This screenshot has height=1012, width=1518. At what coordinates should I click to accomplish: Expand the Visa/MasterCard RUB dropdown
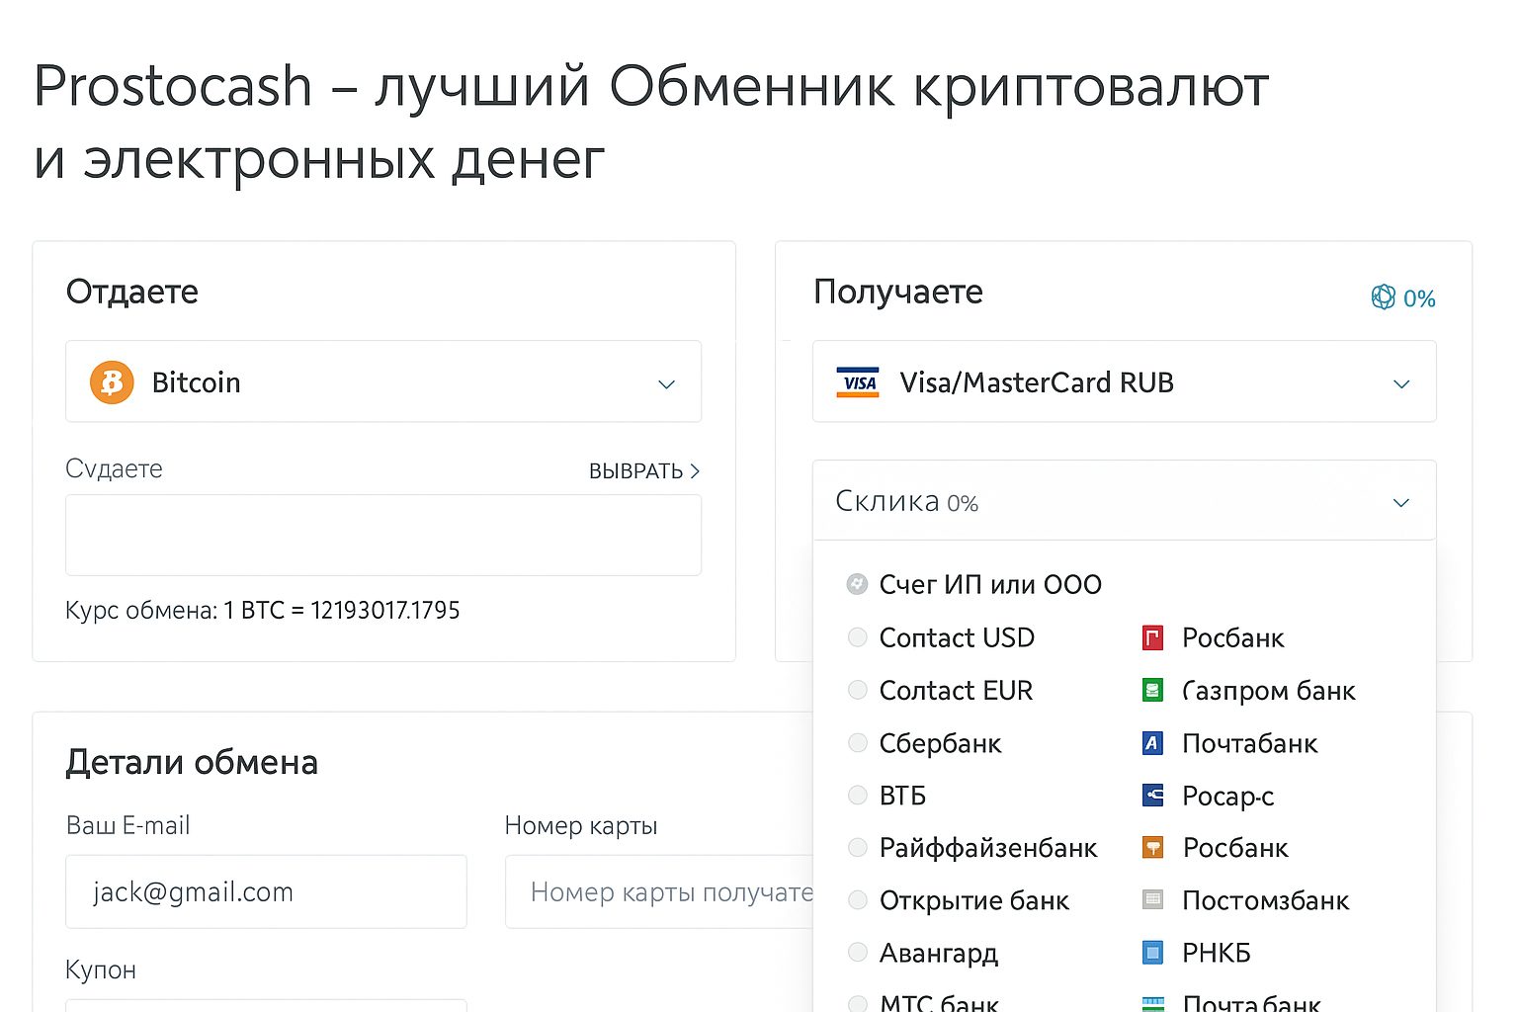pos(1401,383)
